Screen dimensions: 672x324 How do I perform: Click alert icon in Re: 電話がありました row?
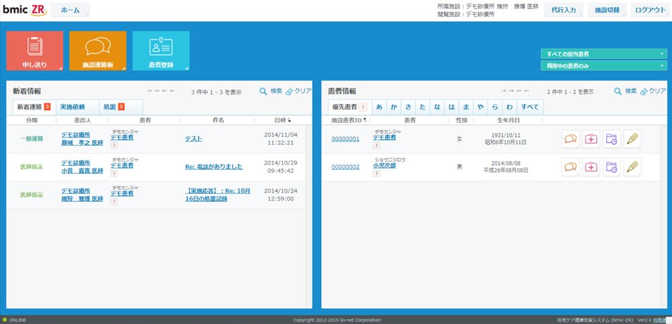[x=114, y=173]
